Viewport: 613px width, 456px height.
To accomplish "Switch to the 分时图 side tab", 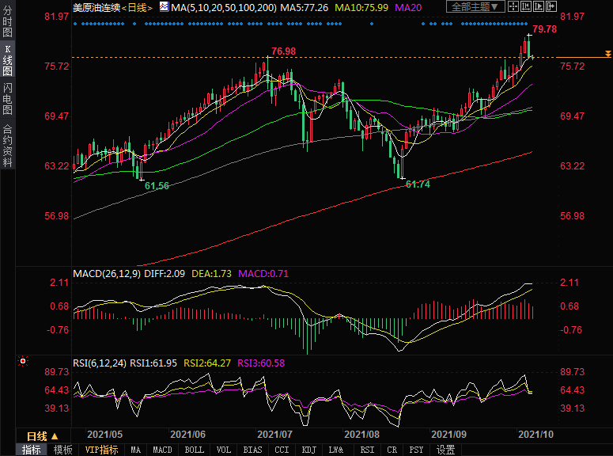I will click(7, 21).
